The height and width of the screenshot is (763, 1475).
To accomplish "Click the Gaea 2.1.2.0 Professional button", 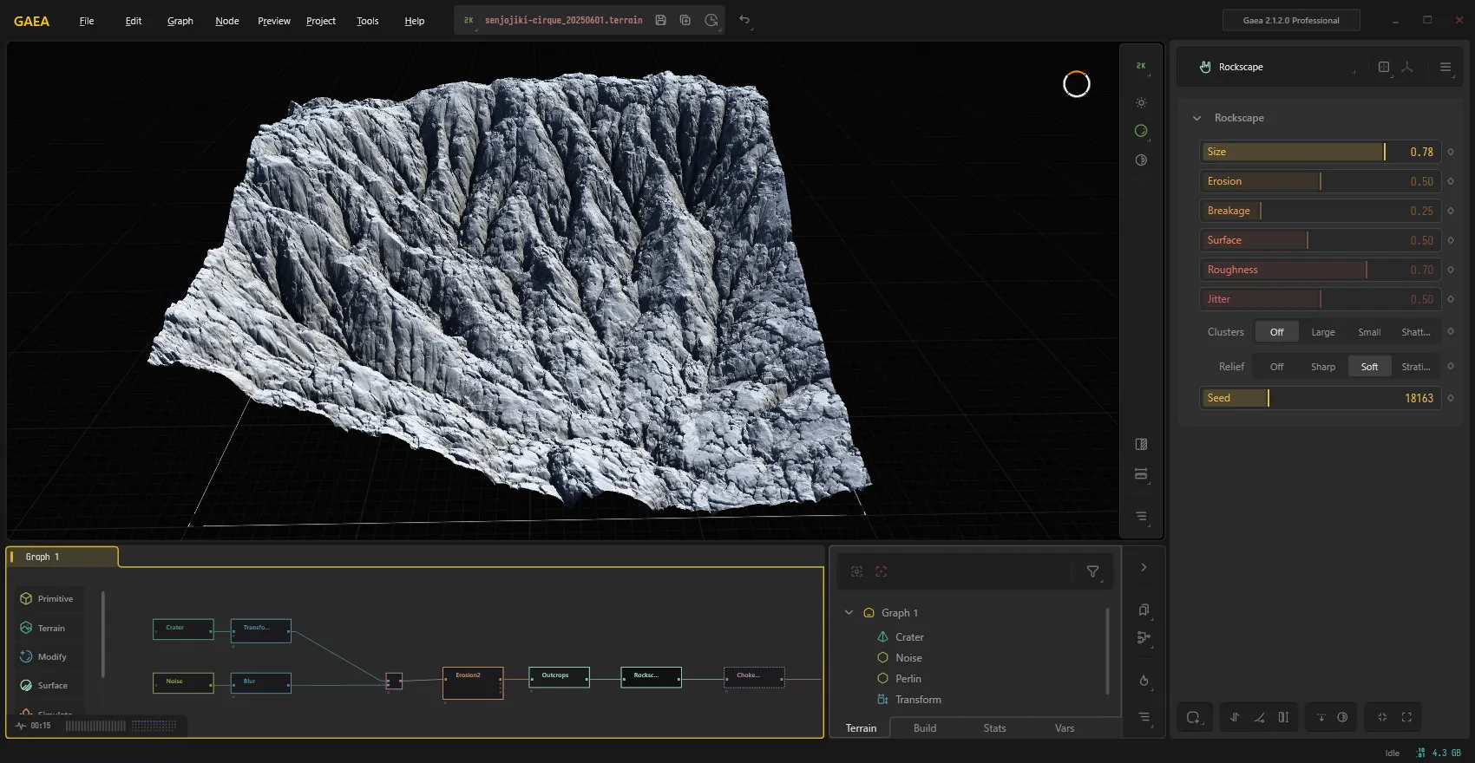I will tap(1290, 20).
